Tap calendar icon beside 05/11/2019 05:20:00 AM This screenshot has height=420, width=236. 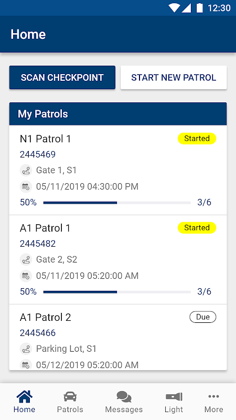[x=26, y=276]
